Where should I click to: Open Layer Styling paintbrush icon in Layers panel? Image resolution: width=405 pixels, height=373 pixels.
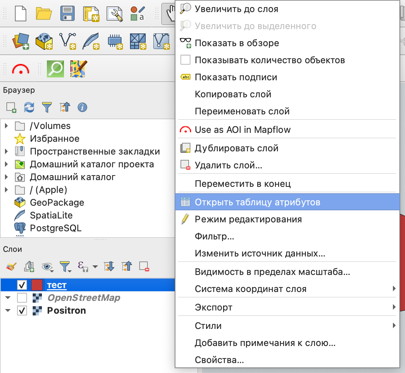[x=11, y=266]
